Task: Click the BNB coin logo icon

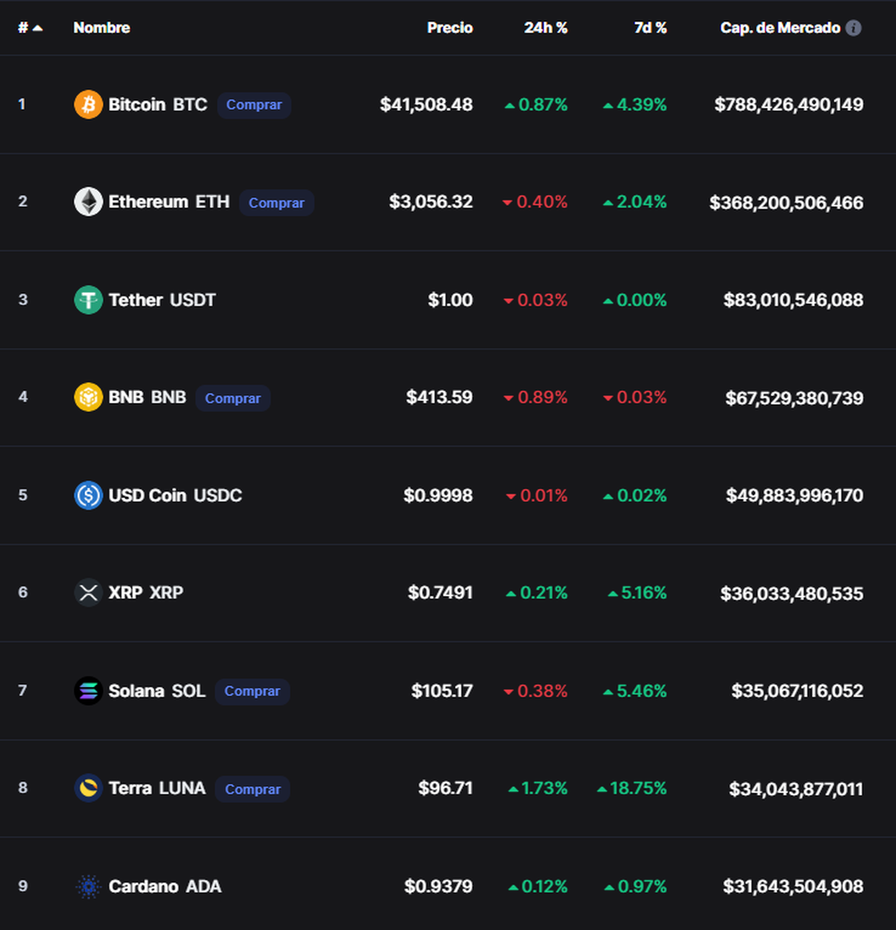Action: (x=88, y=398)
